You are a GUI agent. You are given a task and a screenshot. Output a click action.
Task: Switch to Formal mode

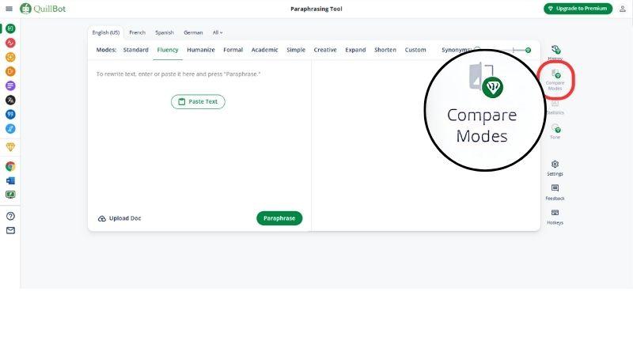pos(233,50)
